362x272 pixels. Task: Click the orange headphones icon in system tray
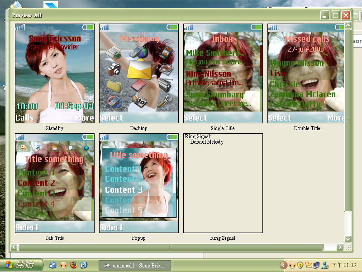[292, 265]
